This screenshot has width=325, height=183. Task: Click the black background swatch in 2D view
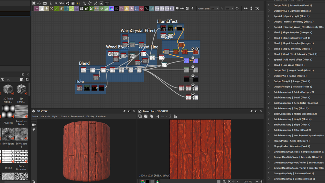tap(147, 181)
